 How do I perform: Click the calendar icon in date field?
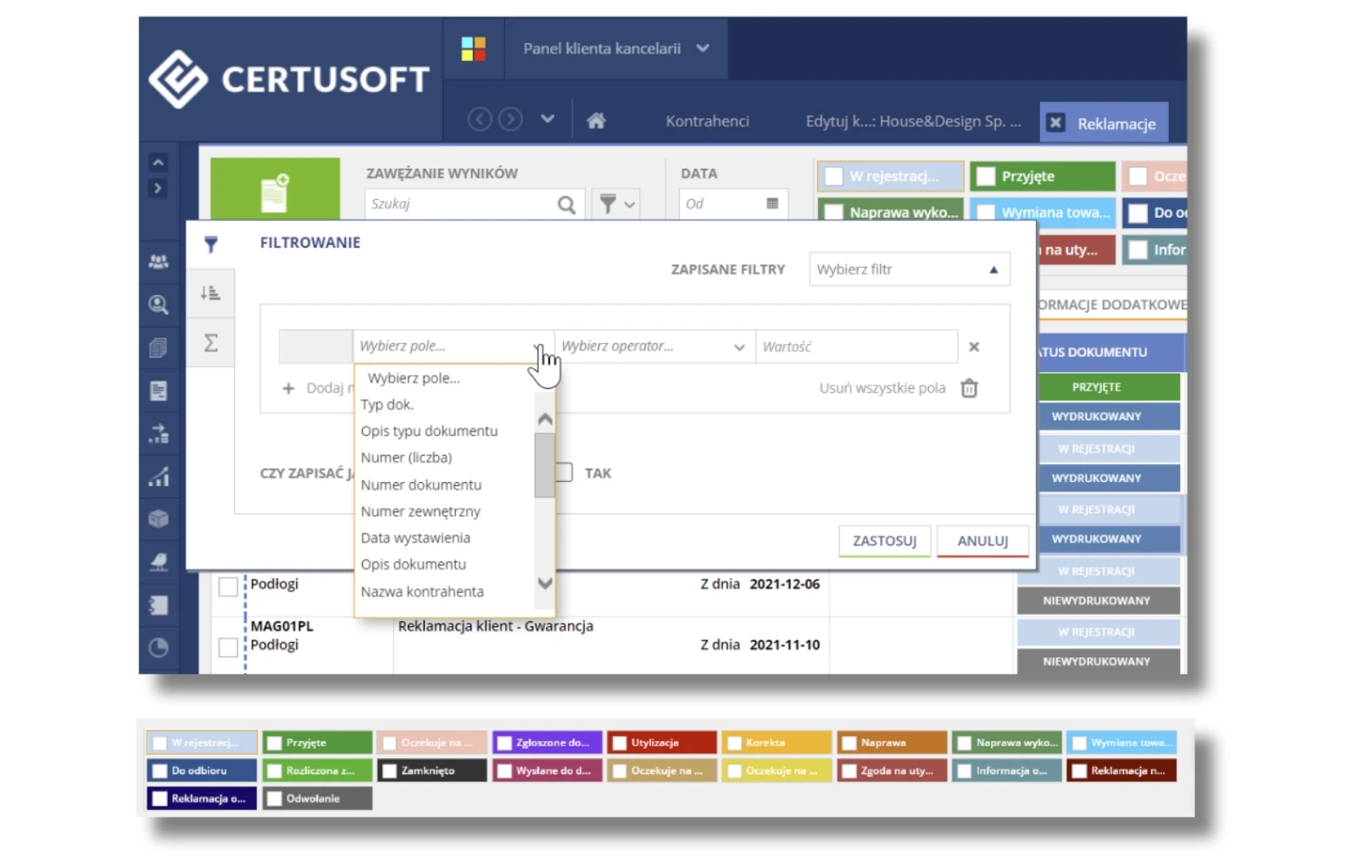pos(772,203)
